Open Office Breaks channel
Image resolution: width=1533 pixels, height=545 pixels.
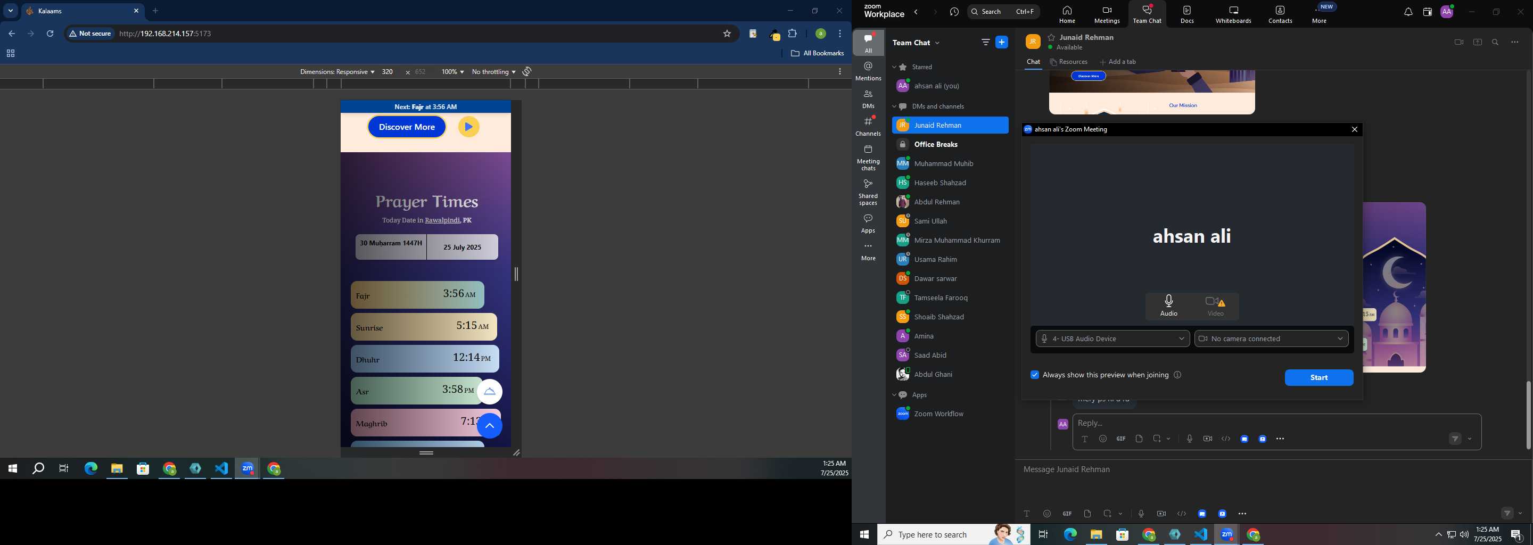coord(950,145)
